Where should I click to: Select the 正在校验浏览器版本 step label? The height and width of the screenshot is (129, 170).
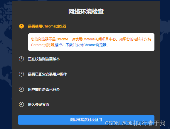pos(44,59)
